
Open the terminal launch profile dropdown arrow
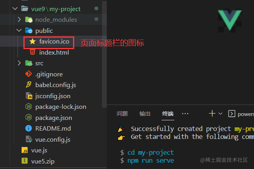220,114
